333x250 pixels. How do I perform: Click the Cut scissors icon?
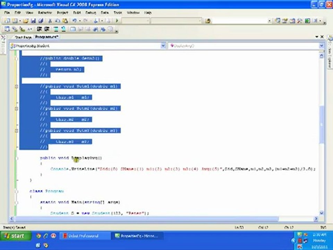50,21
